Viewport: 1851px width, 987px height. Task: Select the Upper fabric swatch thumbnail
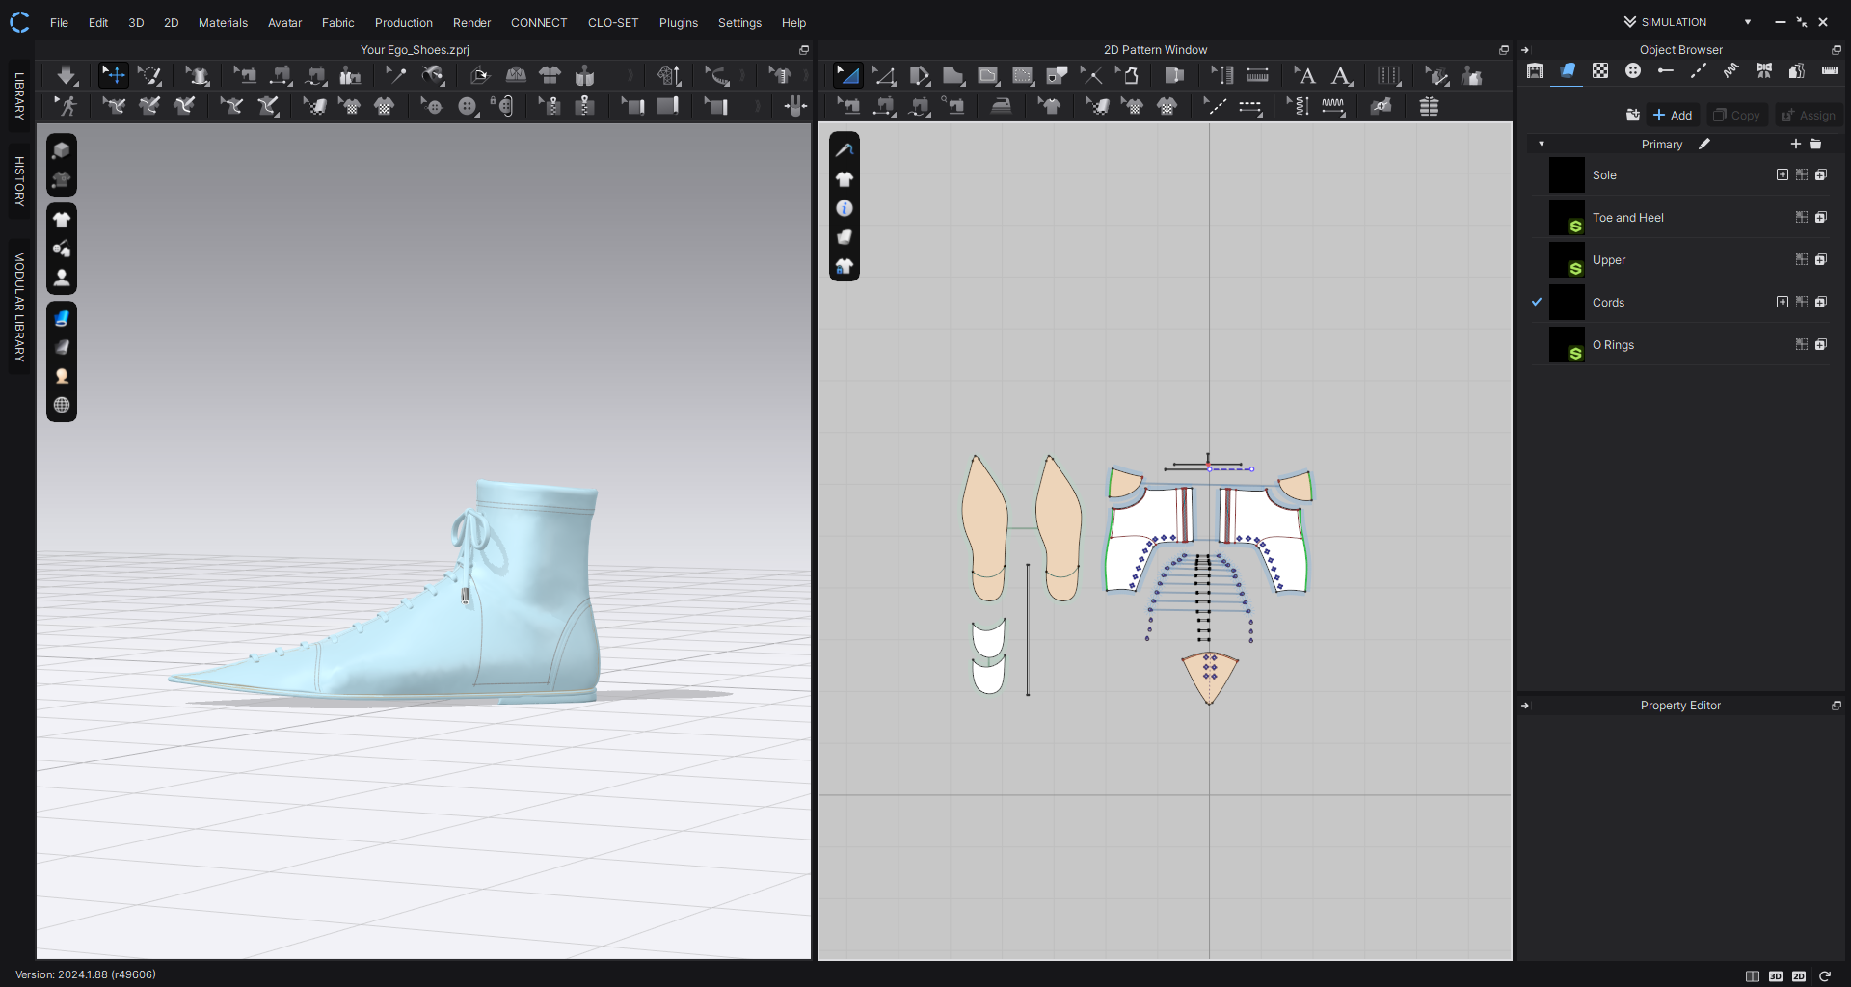[1567, 260]
